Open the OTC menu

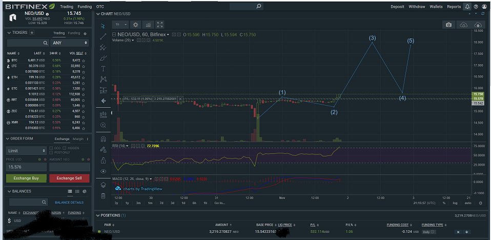[x=100, y=7]
